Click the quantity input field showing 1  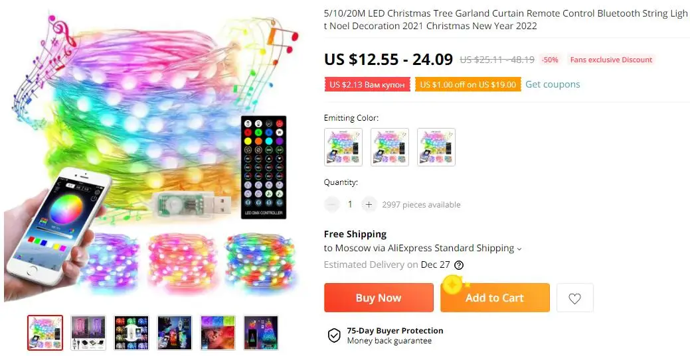click(350, 204)
